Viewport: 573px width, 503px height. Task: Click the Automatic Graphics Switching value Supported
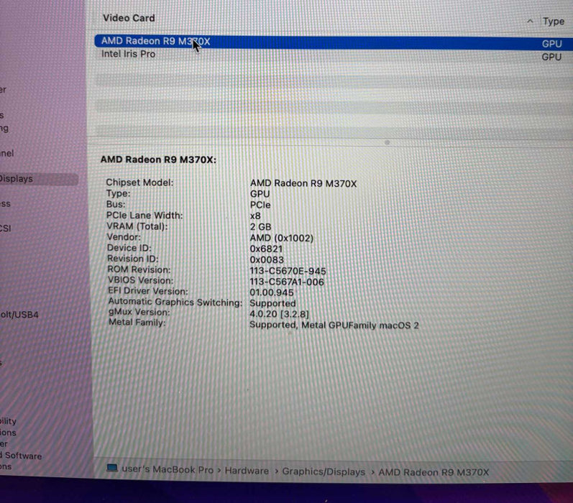272,303
